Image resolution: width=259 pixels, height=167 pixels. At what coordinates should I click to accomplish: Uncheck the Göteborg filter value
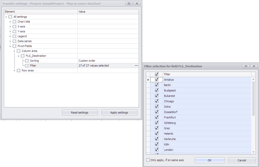point(156,123)
